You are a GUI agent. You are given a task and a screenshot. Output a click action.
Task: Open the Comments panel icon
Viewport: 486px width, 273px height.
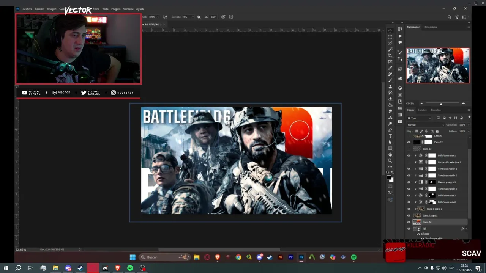click(400, 42)
